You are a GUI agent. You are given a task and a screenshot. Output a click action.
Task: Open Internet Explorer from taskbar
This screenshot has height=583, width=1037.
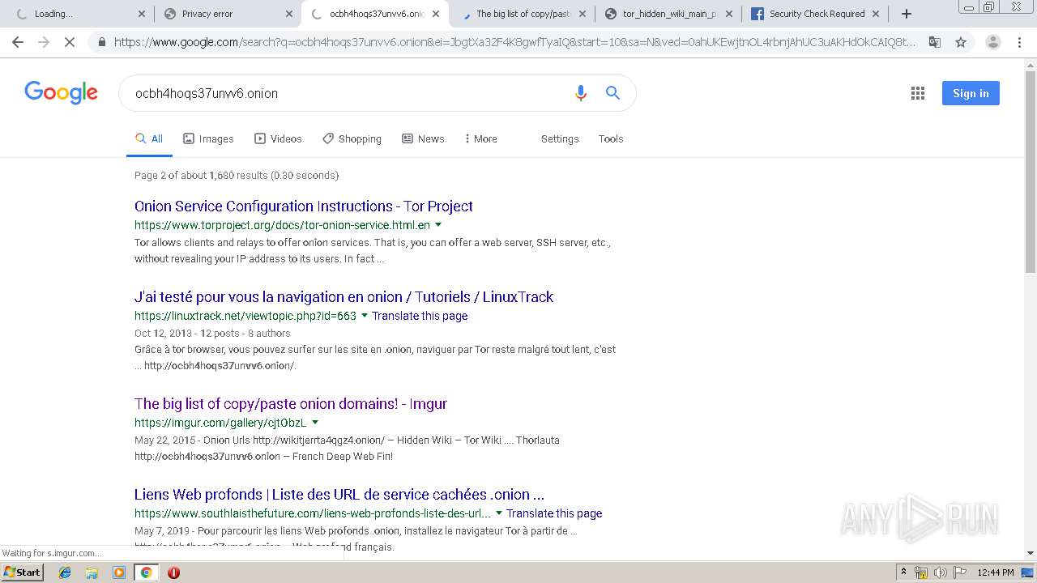tap(65, 572)
